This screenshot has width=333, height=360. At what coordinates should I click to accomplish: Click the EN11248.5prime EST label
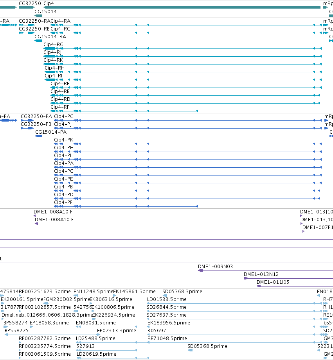[93, 292]
